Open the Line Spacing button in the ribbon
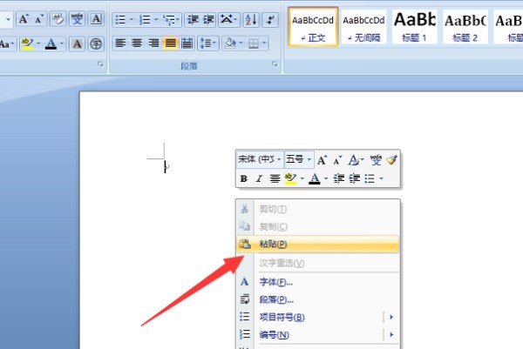The width and height of the screenshot is (523, 349). [x=208, y=44]
